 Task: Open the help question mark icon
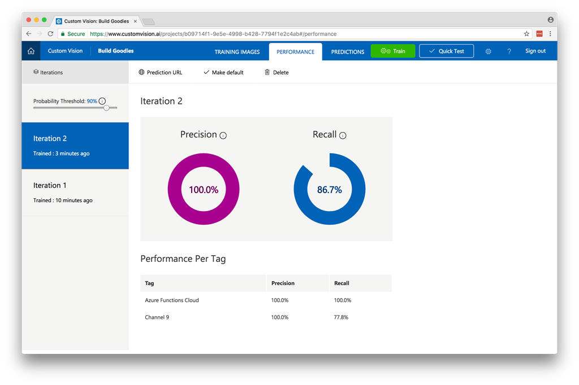509,51
